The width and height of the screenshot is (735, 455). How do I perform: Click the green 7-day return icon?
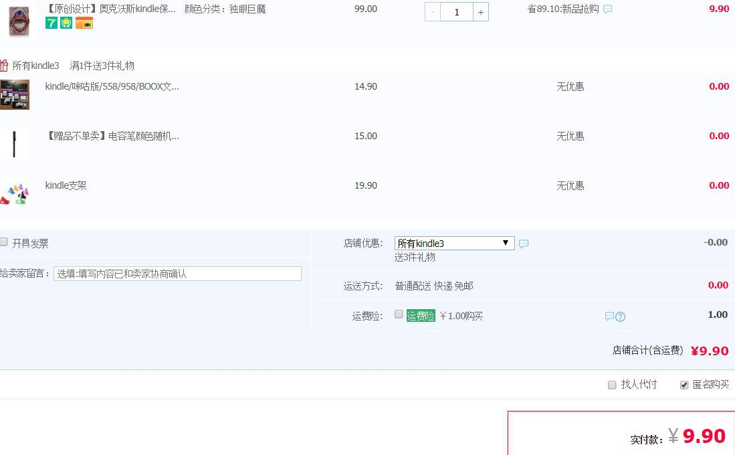(51, 23)
